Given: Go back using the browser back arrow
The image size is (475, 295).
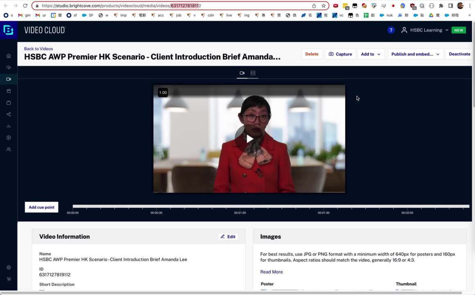Looking at the screenshot, I should click(6, 5).
